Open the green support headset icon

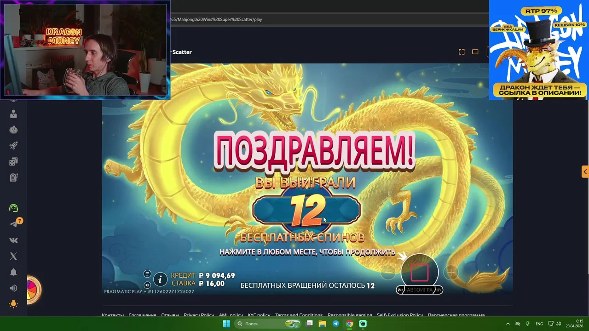tap(13, 208)
